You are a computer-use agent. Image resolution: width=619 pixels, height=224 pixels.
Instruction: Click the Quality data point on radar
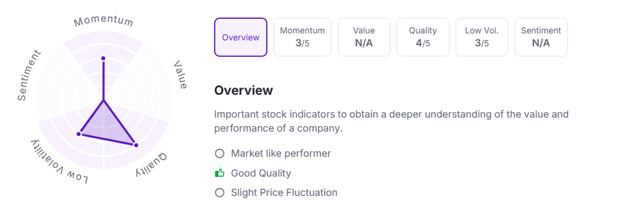136,145
